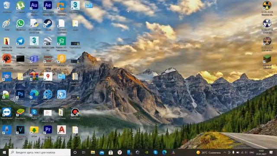The width and height of the screenshot is (277, 156).
Task: Expand the hidden system tray icons chevron
Action: pos(225,152)
